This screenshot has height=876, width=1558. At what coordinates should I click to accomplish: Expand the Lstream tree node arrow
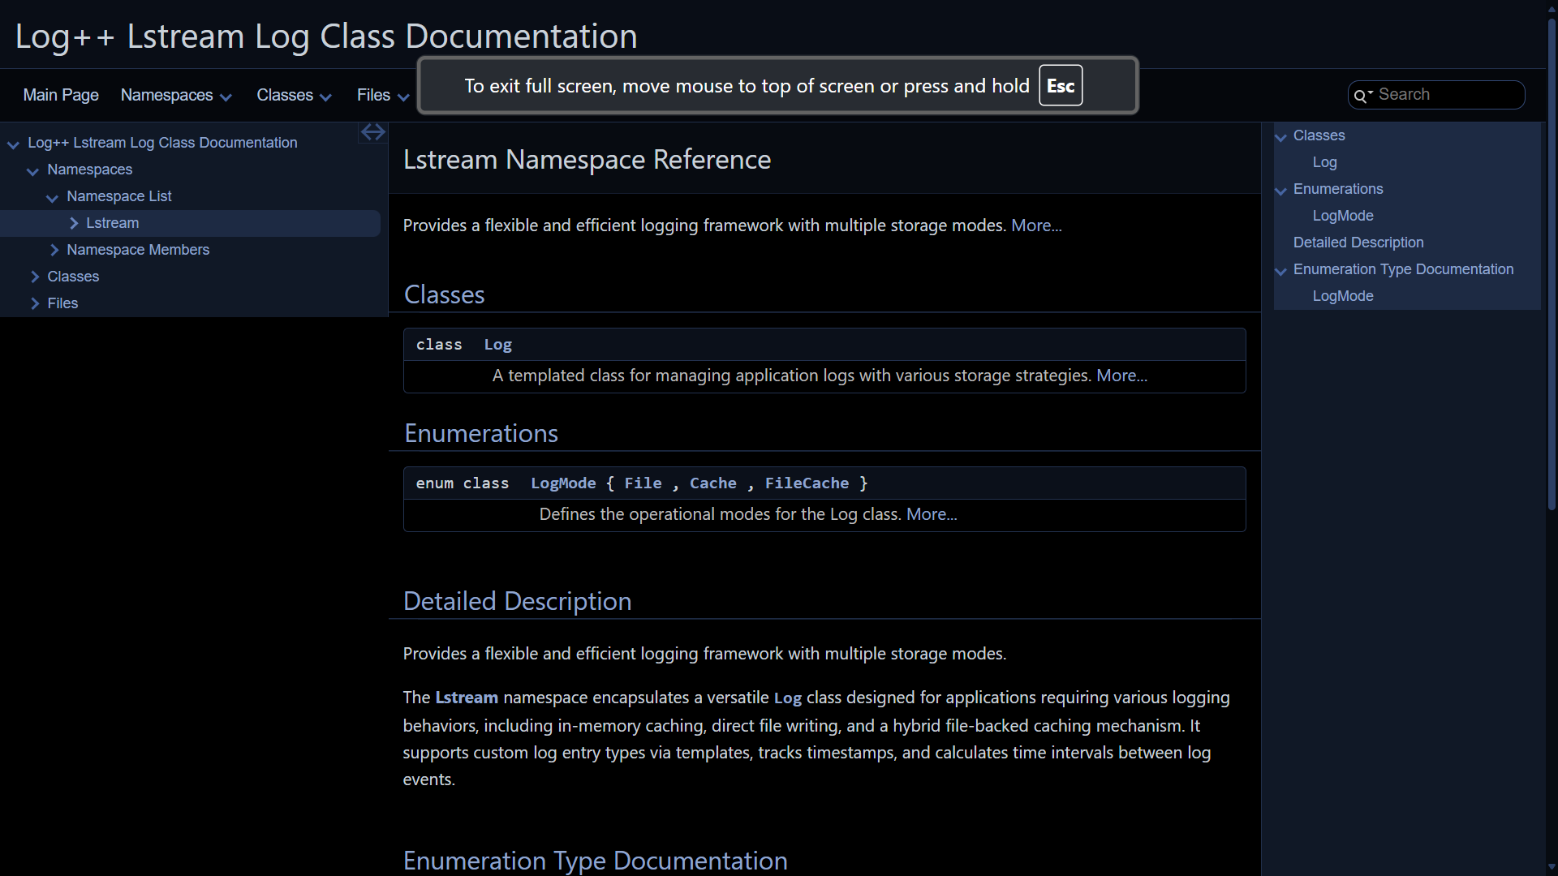coord(74,223)
